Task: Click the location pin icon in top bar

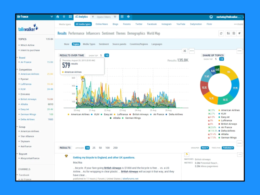Action: (x=64, y=17)
